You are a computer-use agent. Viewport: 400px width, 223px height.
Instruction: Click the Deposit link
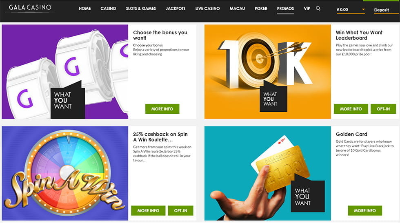point(381,10)
